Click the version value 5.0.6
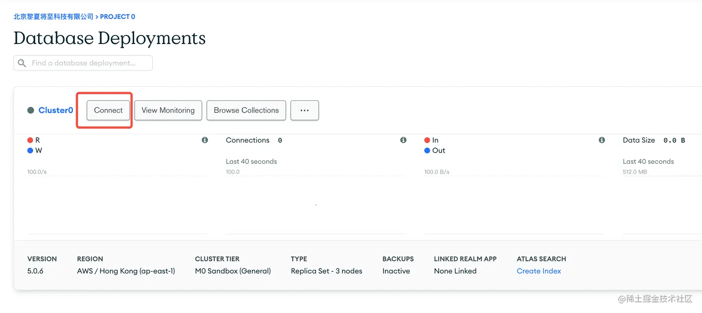Screen dimensions: 702x313 coord(35,271)
